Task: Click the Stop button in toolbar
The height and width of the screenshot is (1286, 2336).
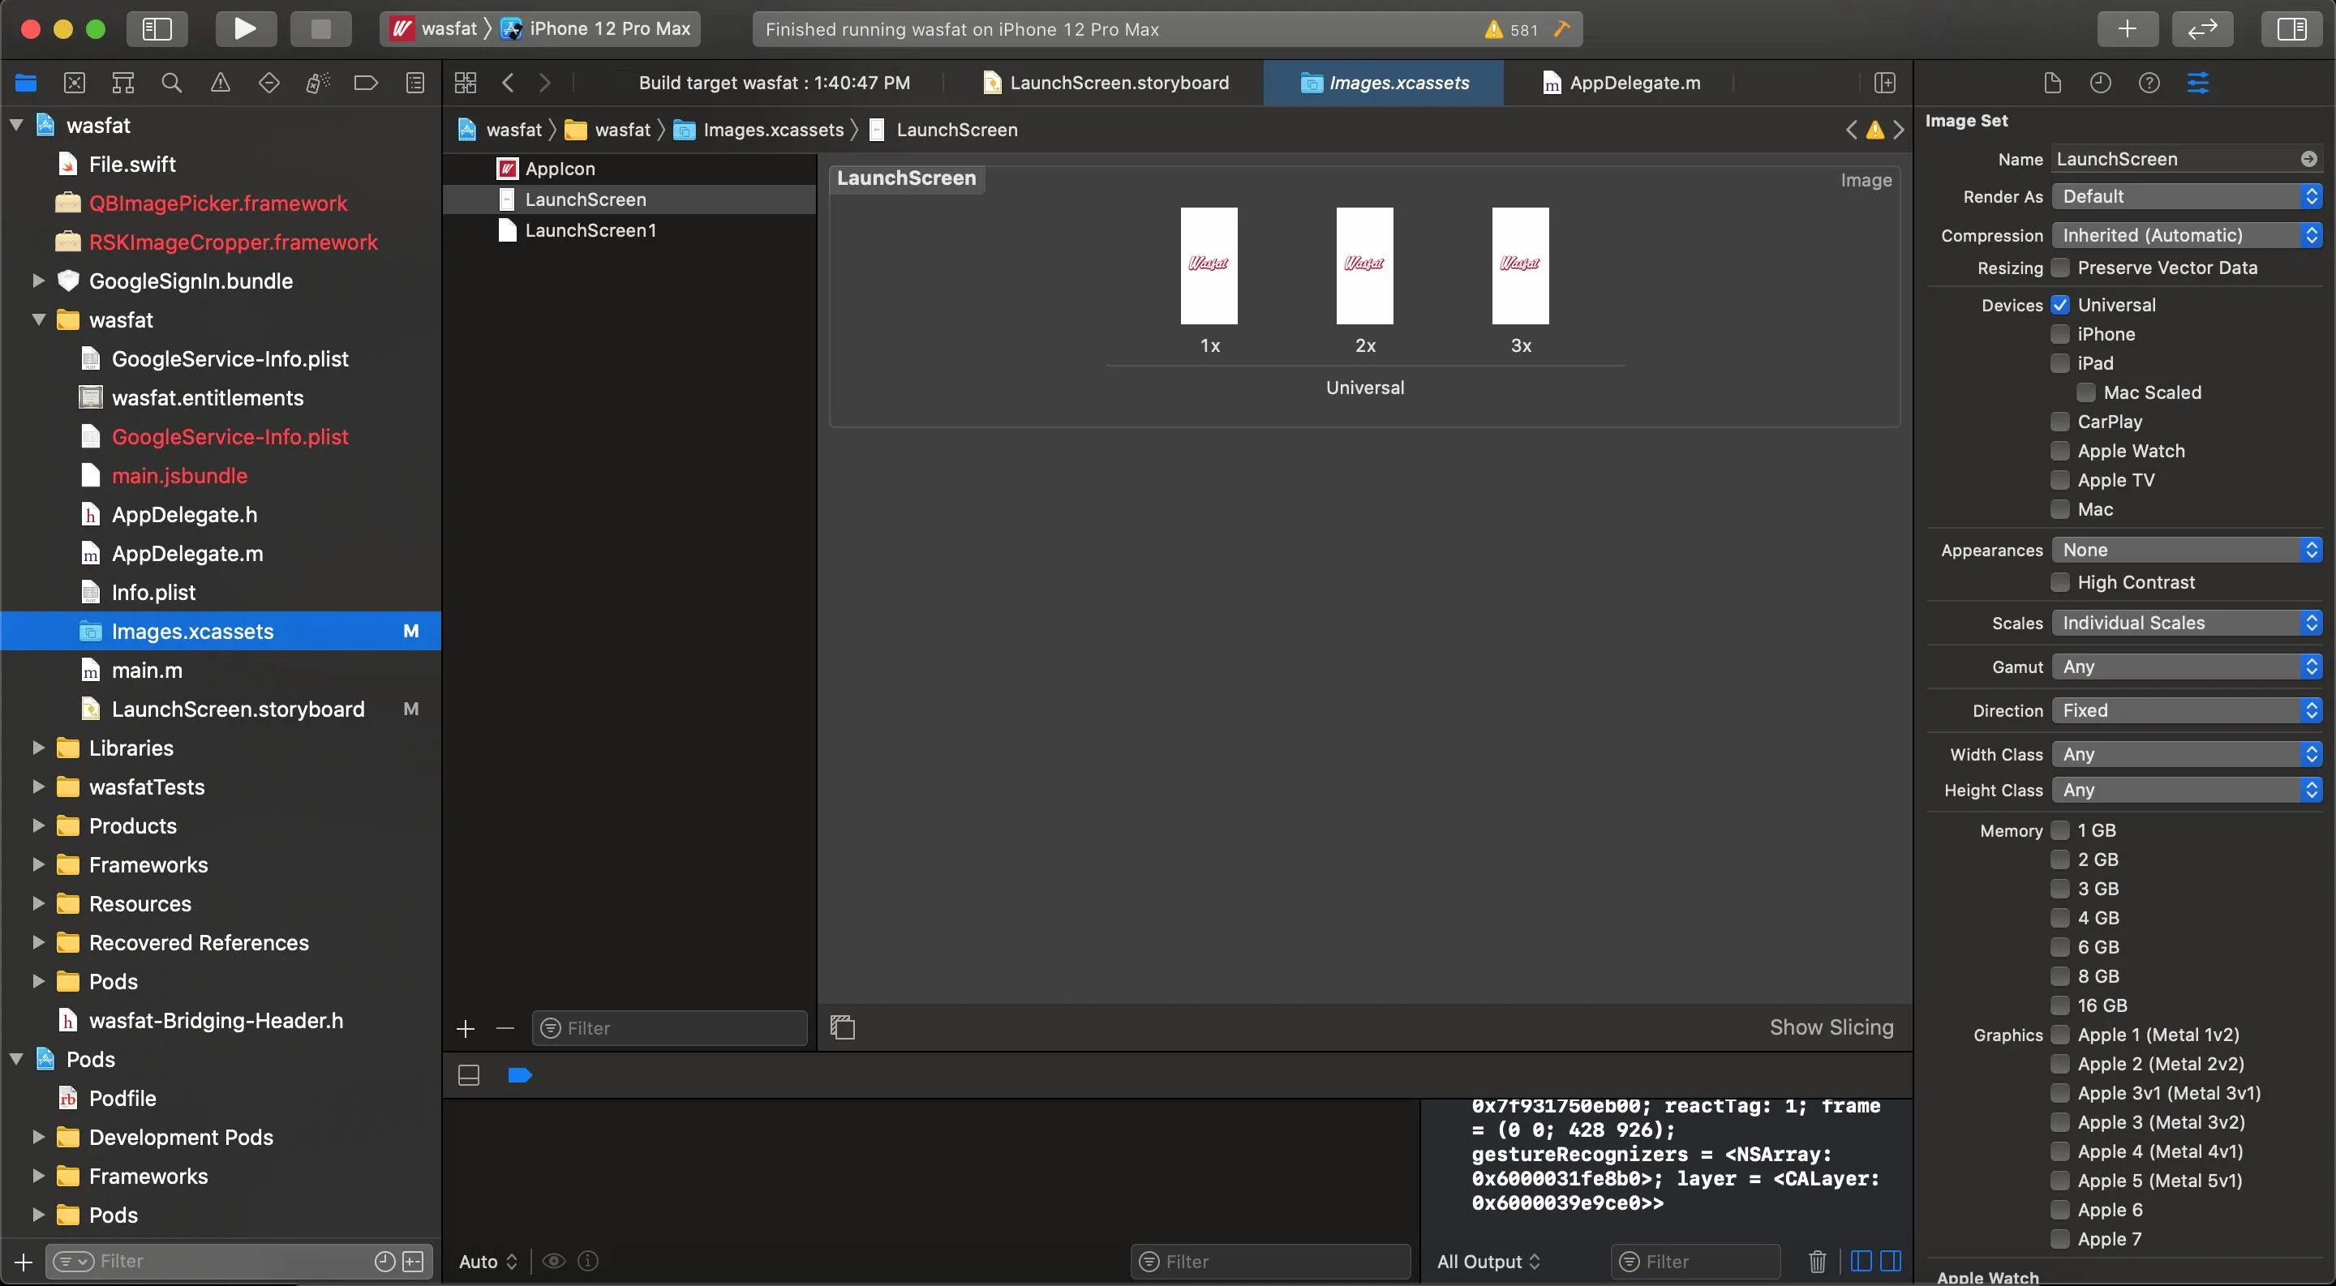Action: click(x=320, y=29)
